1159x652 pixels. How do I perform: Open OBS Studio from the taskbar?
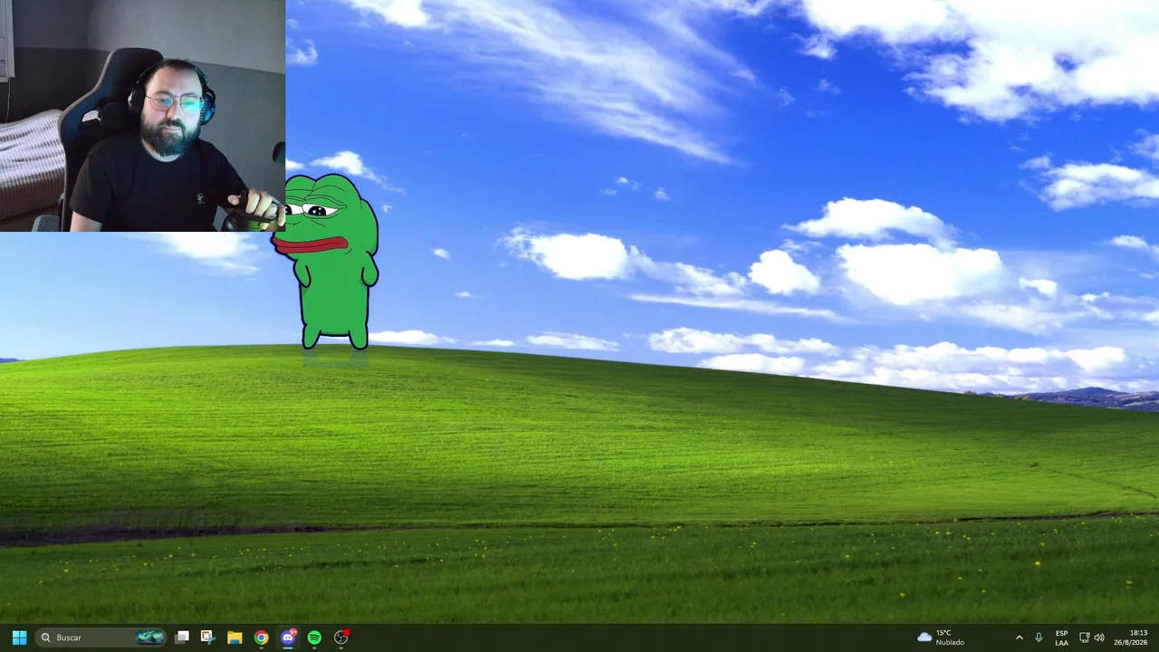coord(341,638)
